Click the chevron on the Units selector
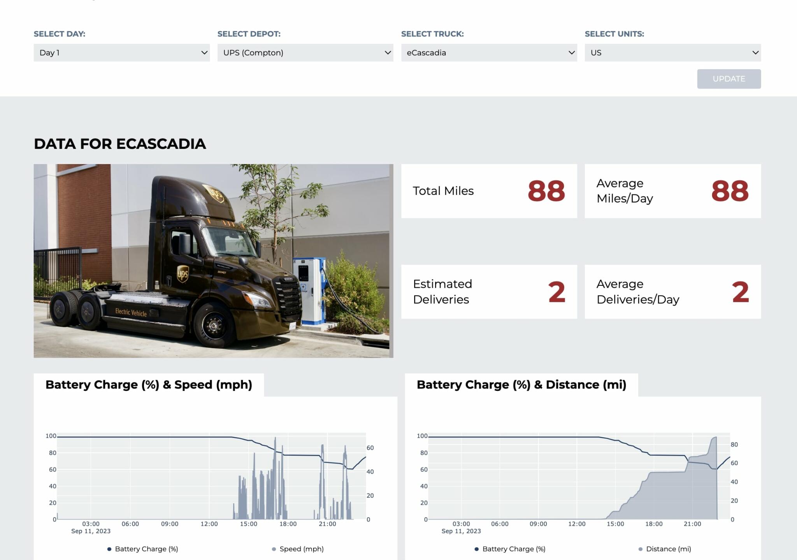This screenshot has width=797, height=560. point(755,52)
